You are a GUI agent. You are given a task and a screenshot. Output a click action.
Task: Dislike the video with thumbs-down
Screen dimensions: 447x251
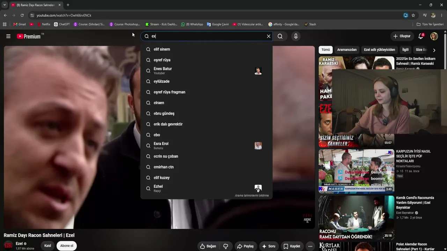(x=226, y=246)
